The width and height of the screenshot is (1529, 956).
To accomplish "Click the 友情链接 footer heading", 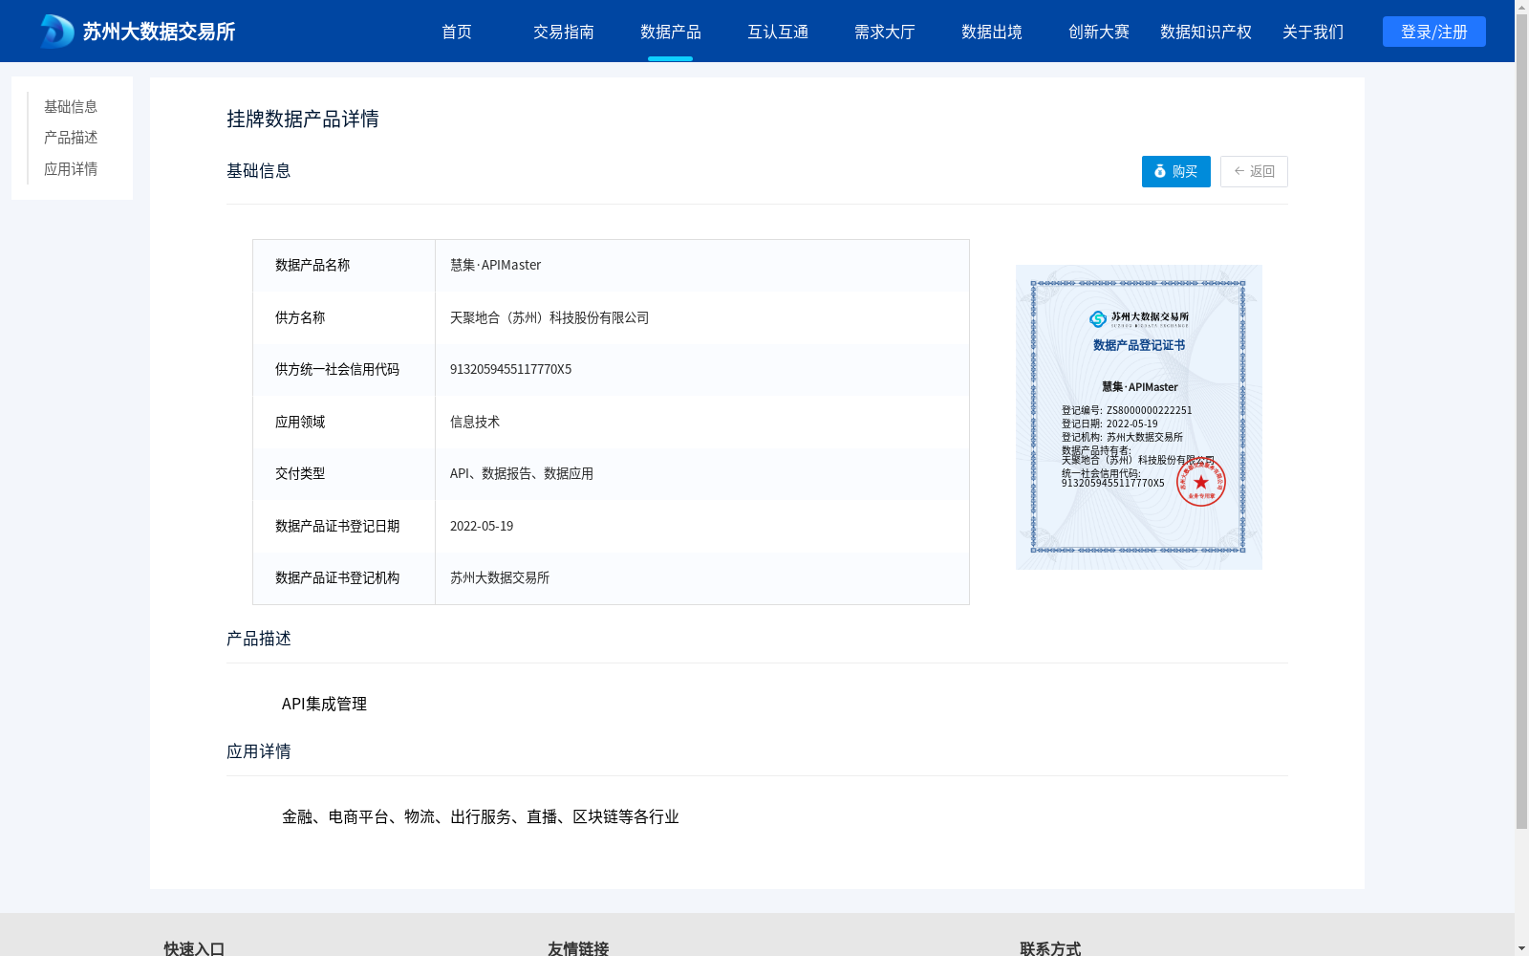I will tap(578, 948).
